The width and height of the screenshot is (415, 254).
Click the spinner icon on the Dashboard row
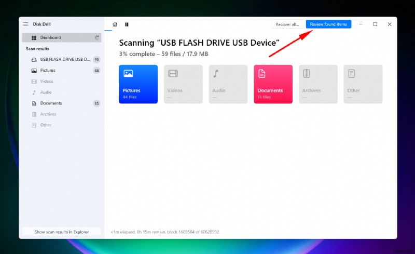coord(97,37)
